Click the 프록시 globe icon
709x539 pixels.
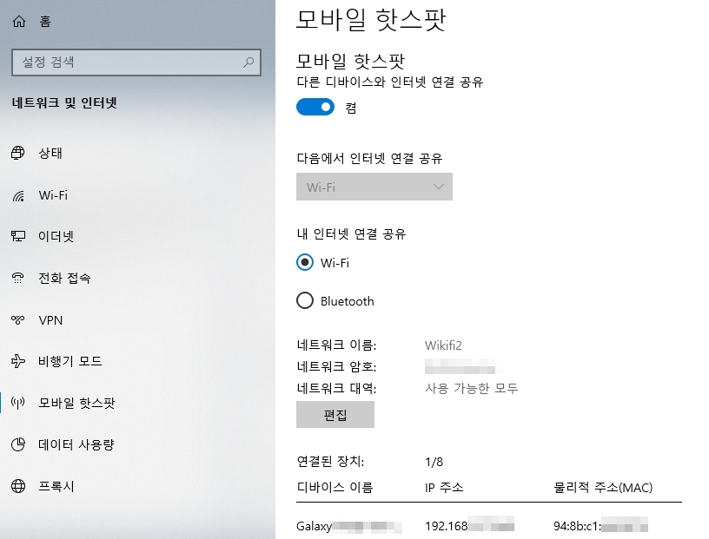click(18, 486)
